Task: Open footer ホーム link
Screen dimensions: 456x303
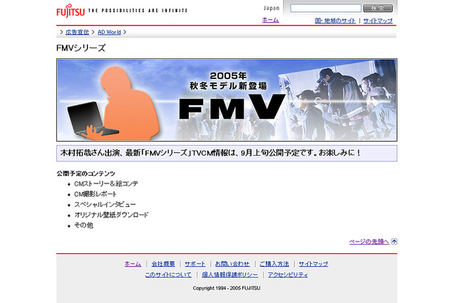Action: [133, 264]
